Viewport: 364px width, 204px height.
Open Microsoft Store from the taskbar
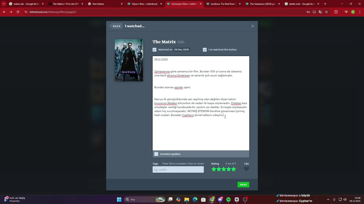203,199
